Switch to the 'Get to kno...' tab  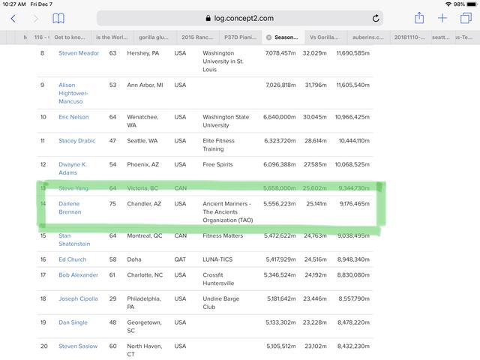click(x=70, y=37)
